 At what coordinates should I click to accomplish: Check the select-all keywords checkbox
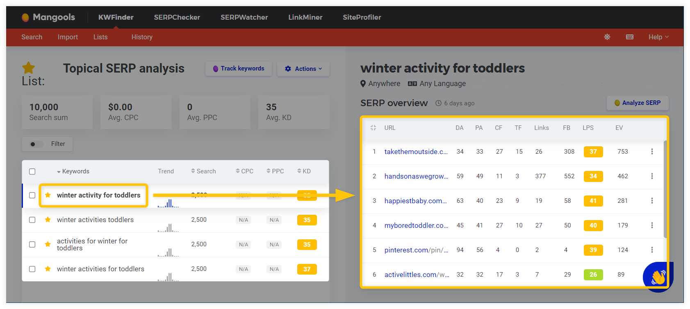[32, 171]
